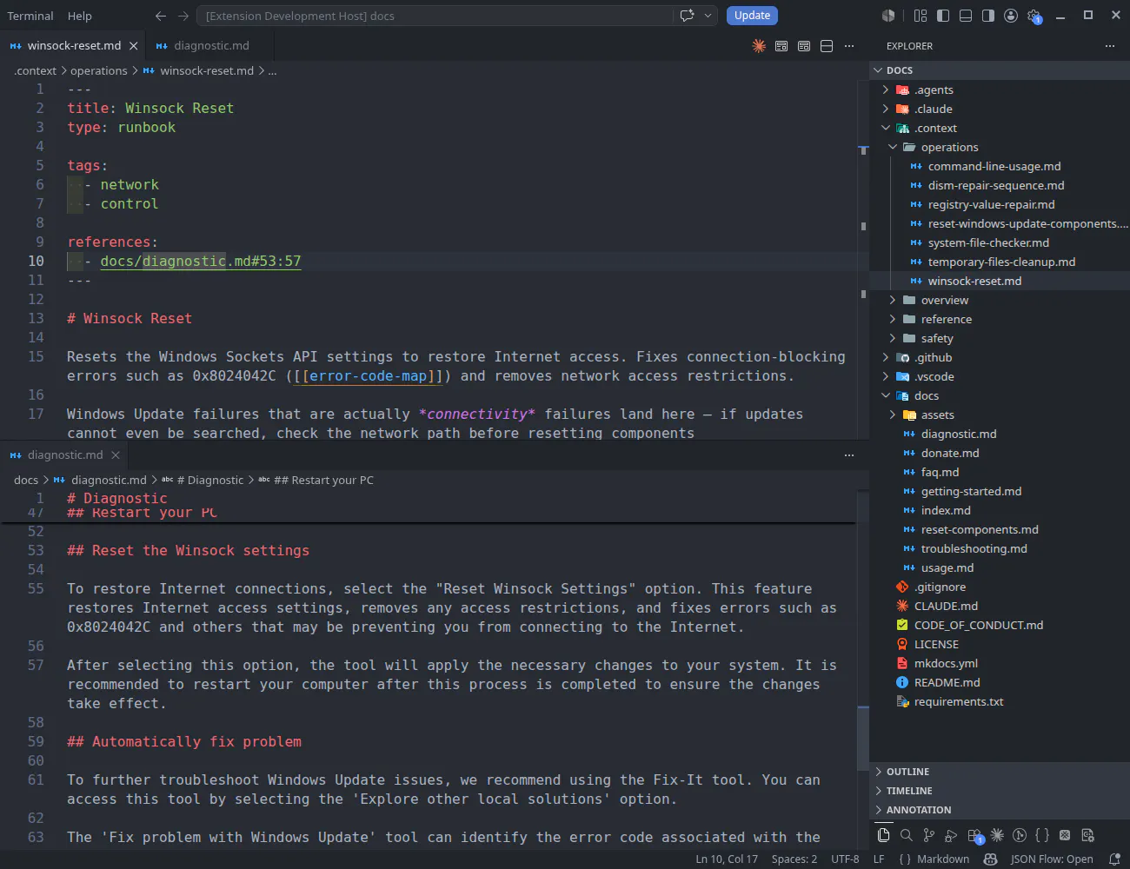This screenshot has height=869, width=1130.
Task: Open the Claude icon in editor title bar
Action: point(759,46)
